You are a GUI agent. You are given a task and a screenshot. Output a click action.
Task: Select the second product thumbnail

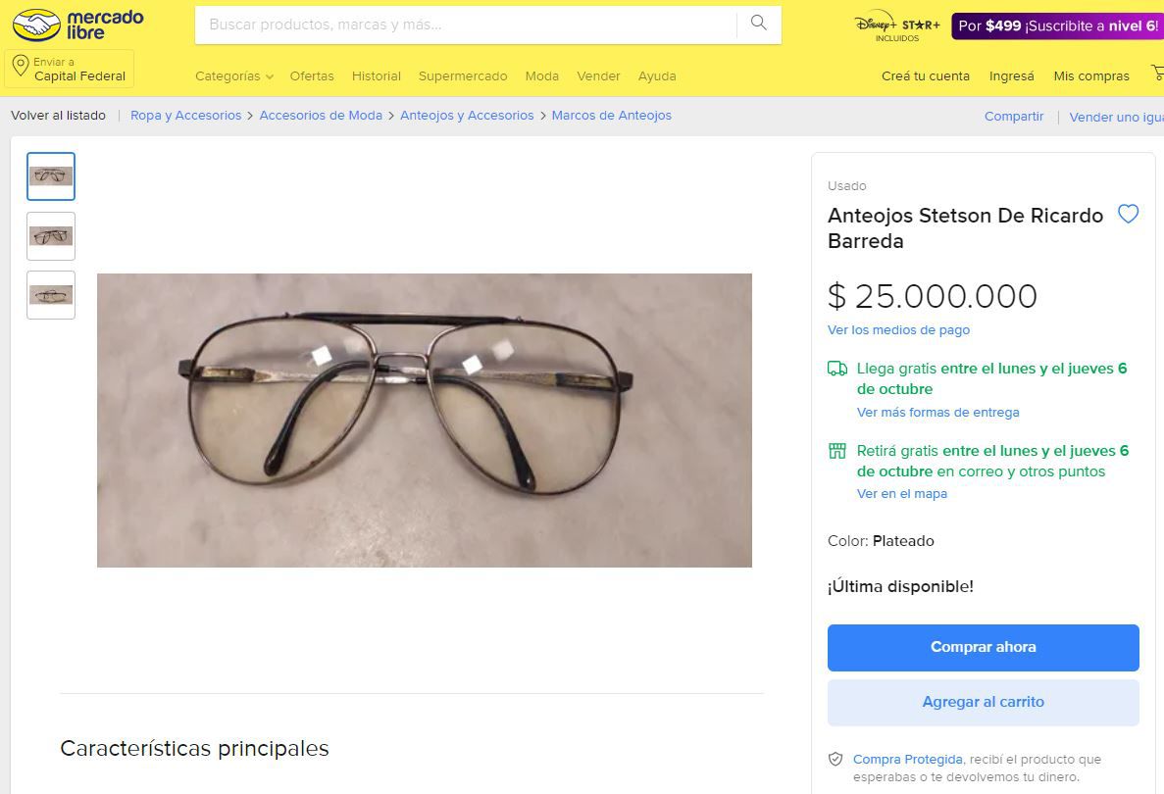coord(51,236)
